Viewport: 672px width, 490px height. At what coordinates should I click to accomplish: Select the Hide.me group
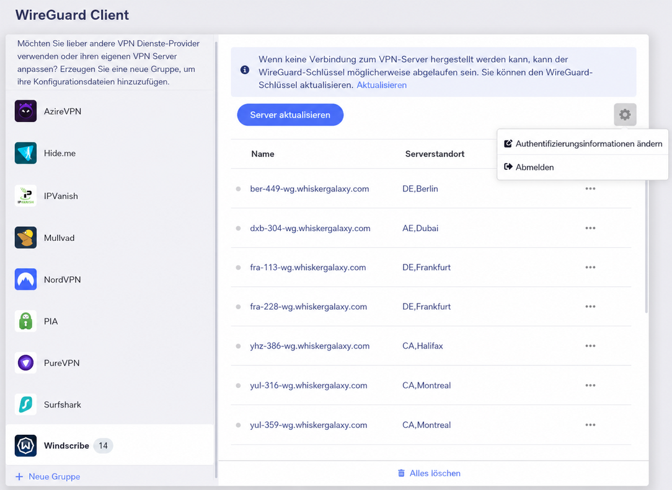click(110, 154)
